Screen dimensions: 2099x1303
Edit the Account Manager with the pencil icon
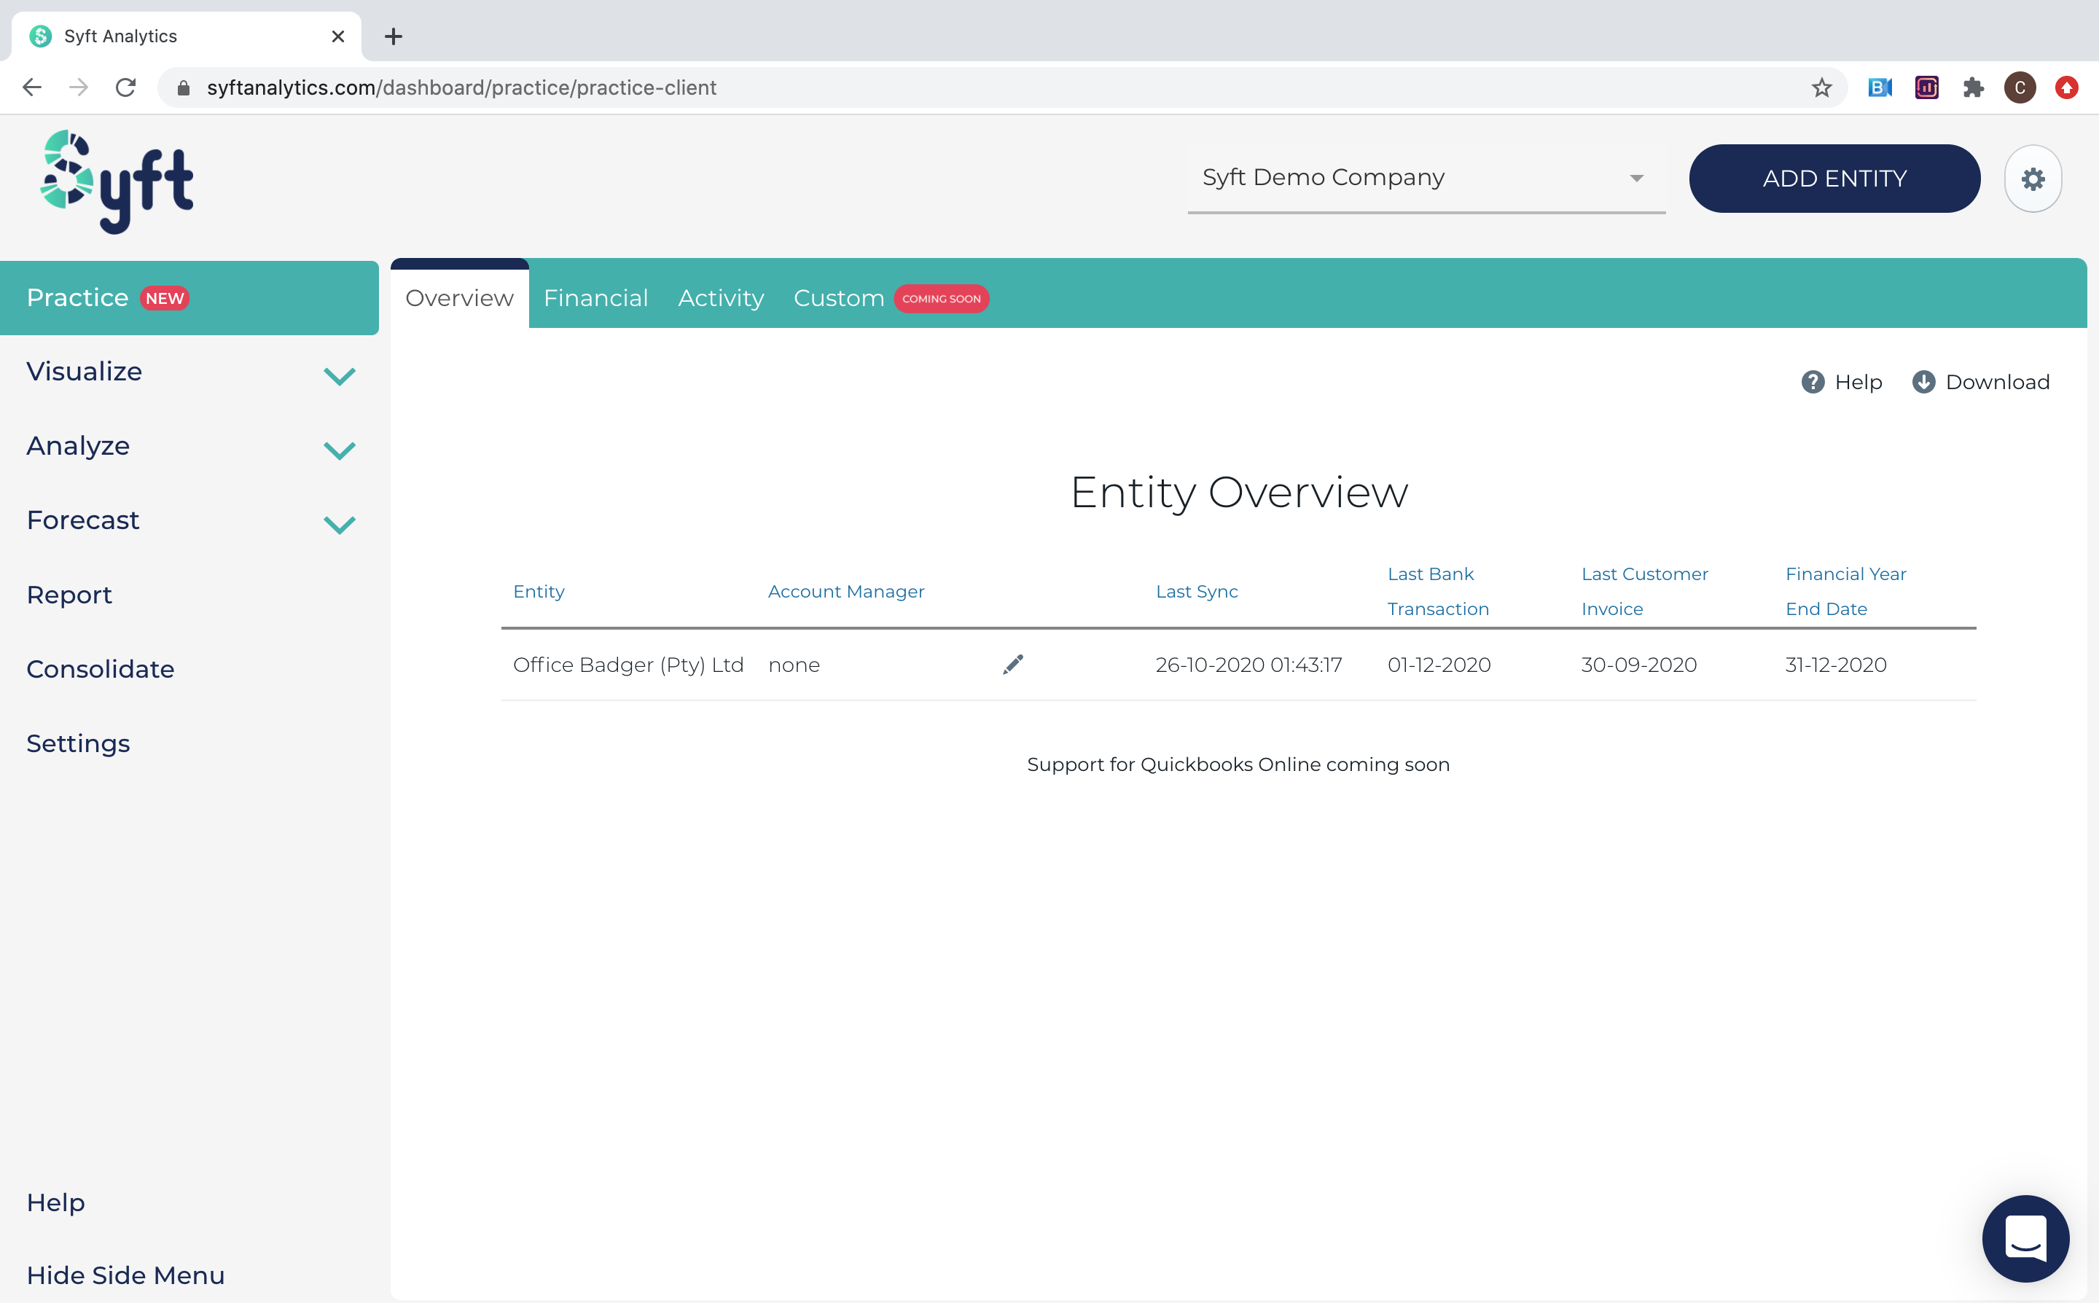coord(1012,665)
